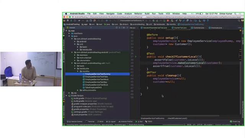This screenshot has width=245, height=138.
Task: Switch to the CounterTest.java tab
Action: (180, 28)
